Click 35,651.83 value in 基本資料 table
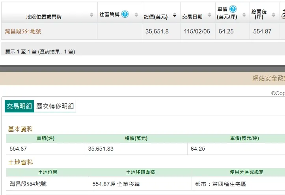This screenshot has height=195, width=285. (101, 149)
